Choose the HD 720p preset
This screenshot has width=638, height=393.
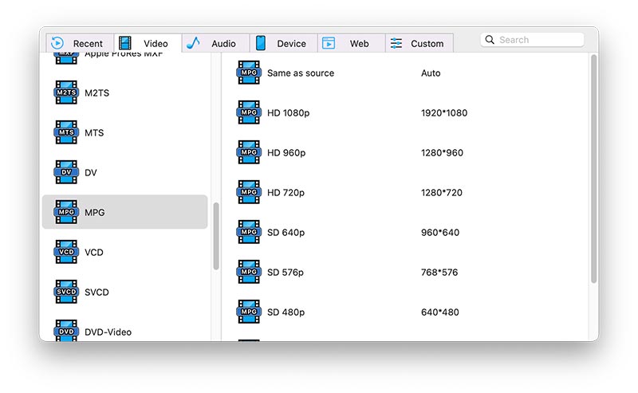[286, 192]
